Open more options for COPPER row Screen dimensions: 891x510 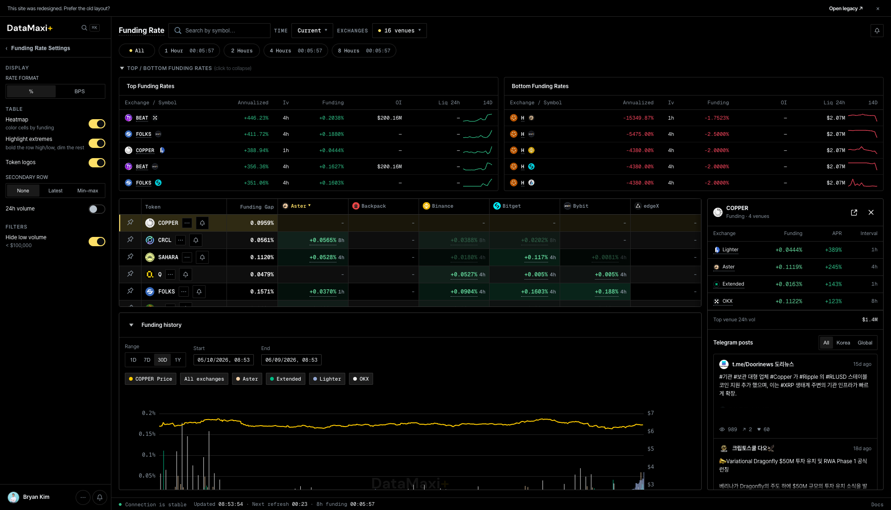coord(187,223)
